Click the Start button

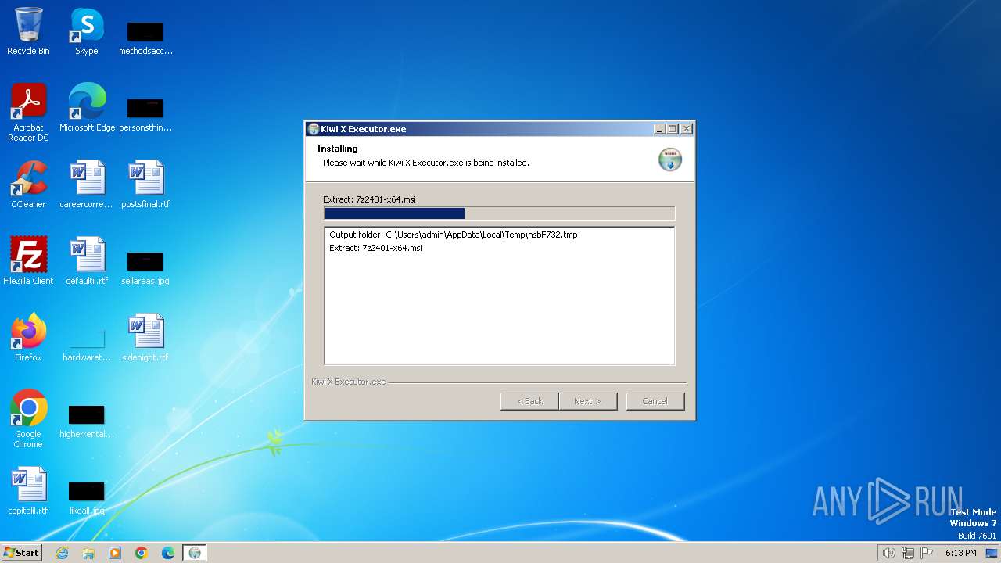[22, 553]
